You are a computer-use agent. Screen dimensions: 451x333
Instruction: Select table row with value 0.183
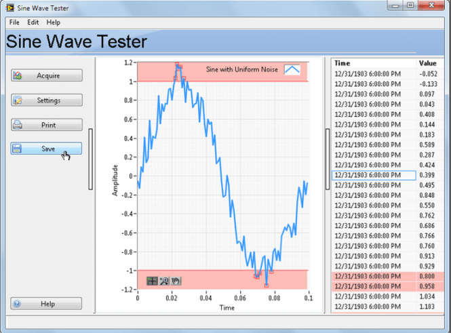coord(388,134)
